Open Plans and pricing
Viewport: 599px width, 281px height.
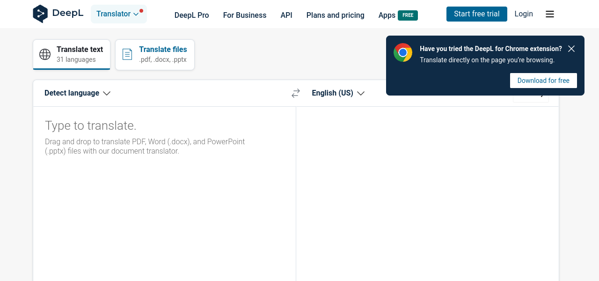[335, 15]
